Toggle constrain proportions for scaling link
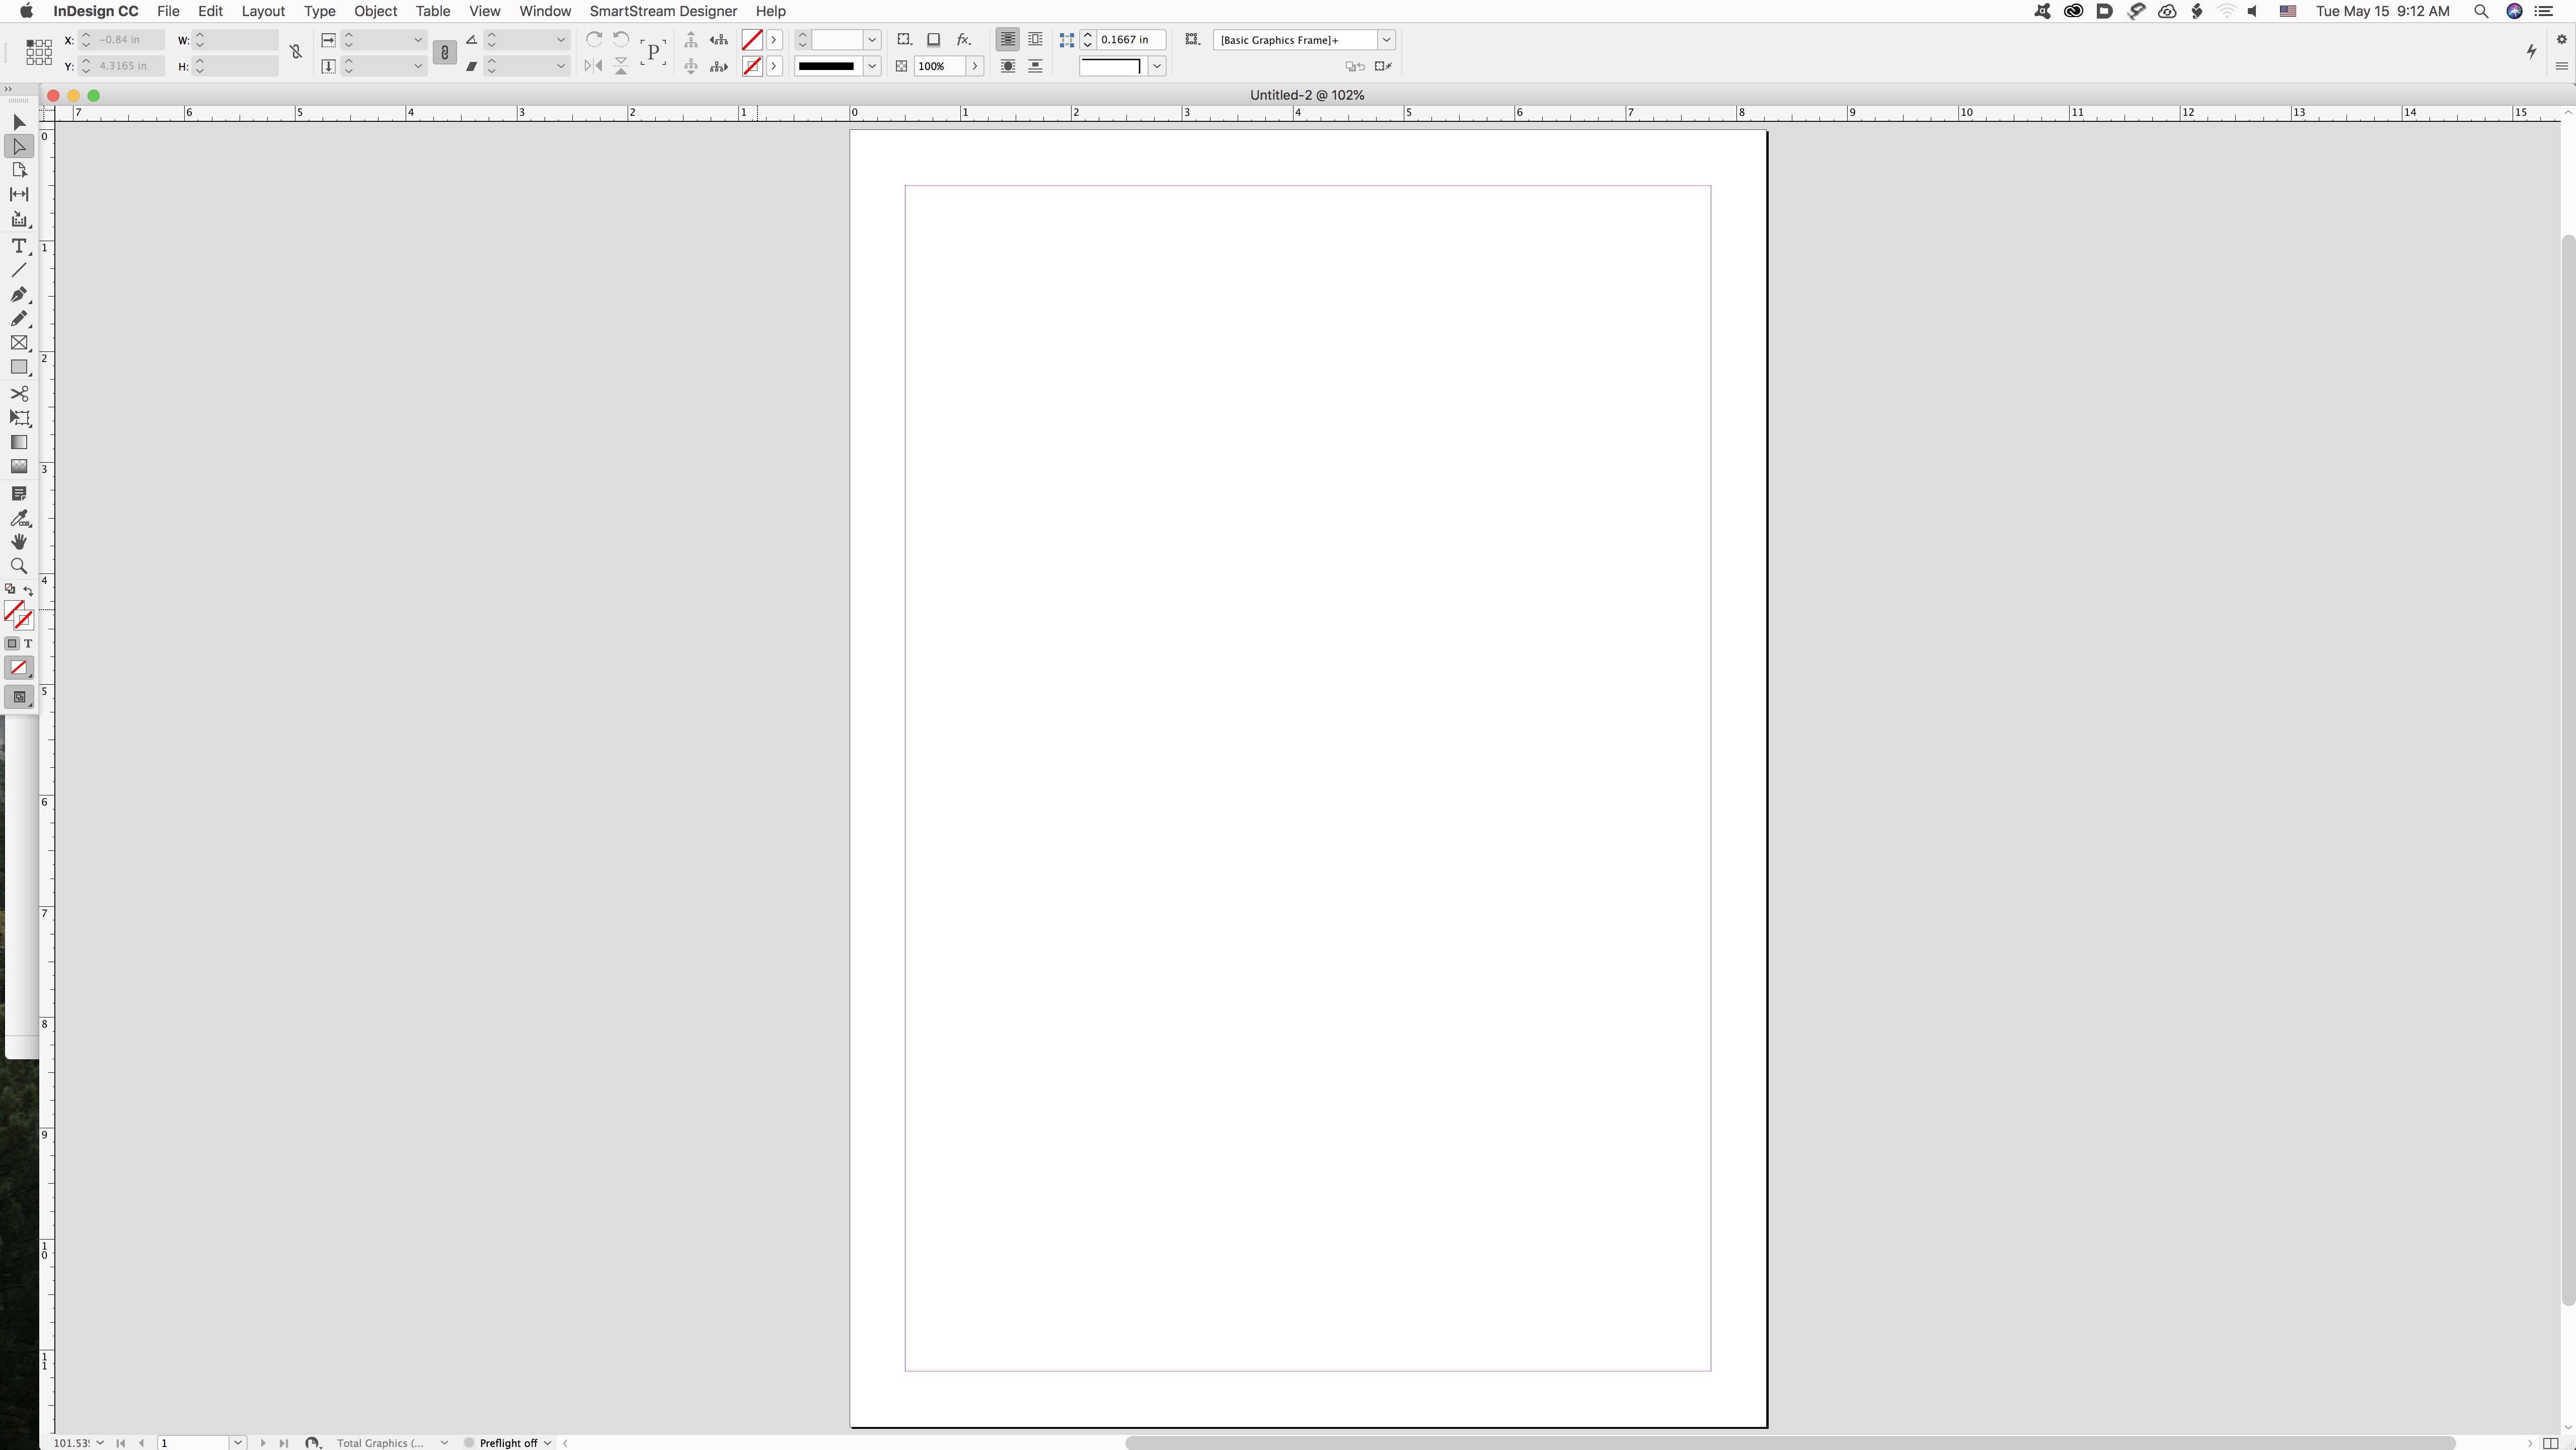This screenshot has height=1450, width=2576. tap(445, 52)
